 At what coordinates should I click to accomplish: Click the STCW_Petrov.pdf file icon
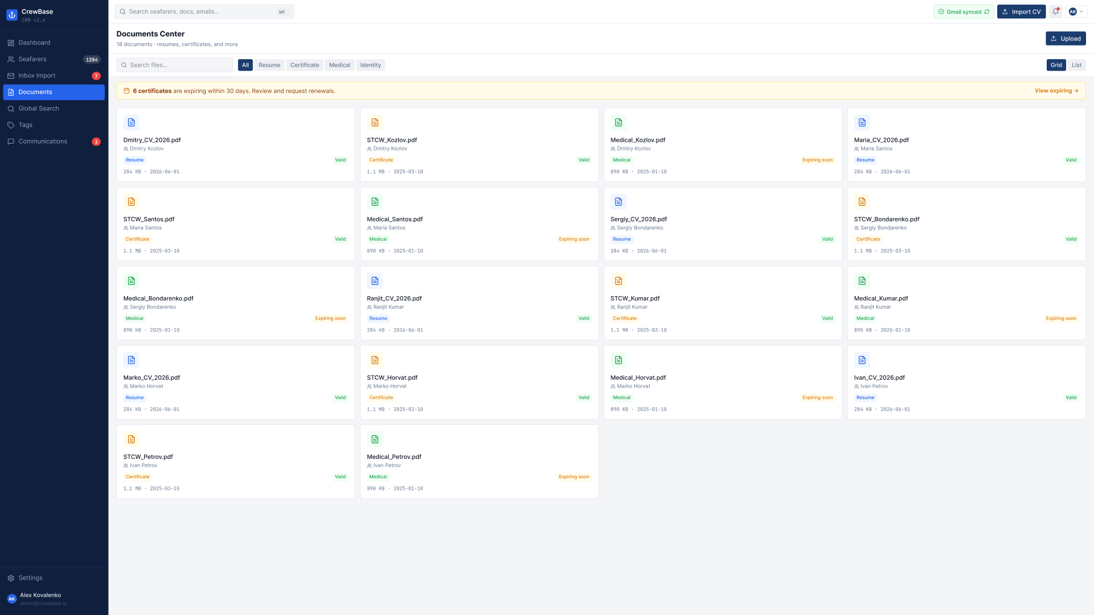coord(131,439)
